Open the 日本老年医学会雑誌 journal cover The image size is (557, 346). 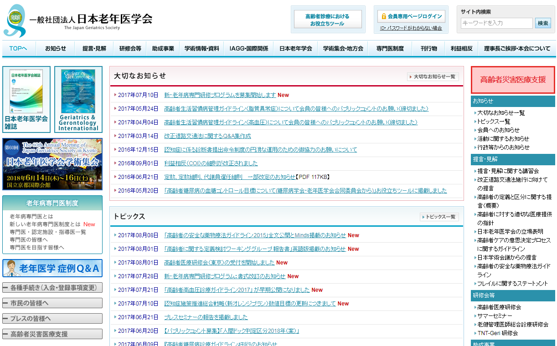(x=26, y=99)
